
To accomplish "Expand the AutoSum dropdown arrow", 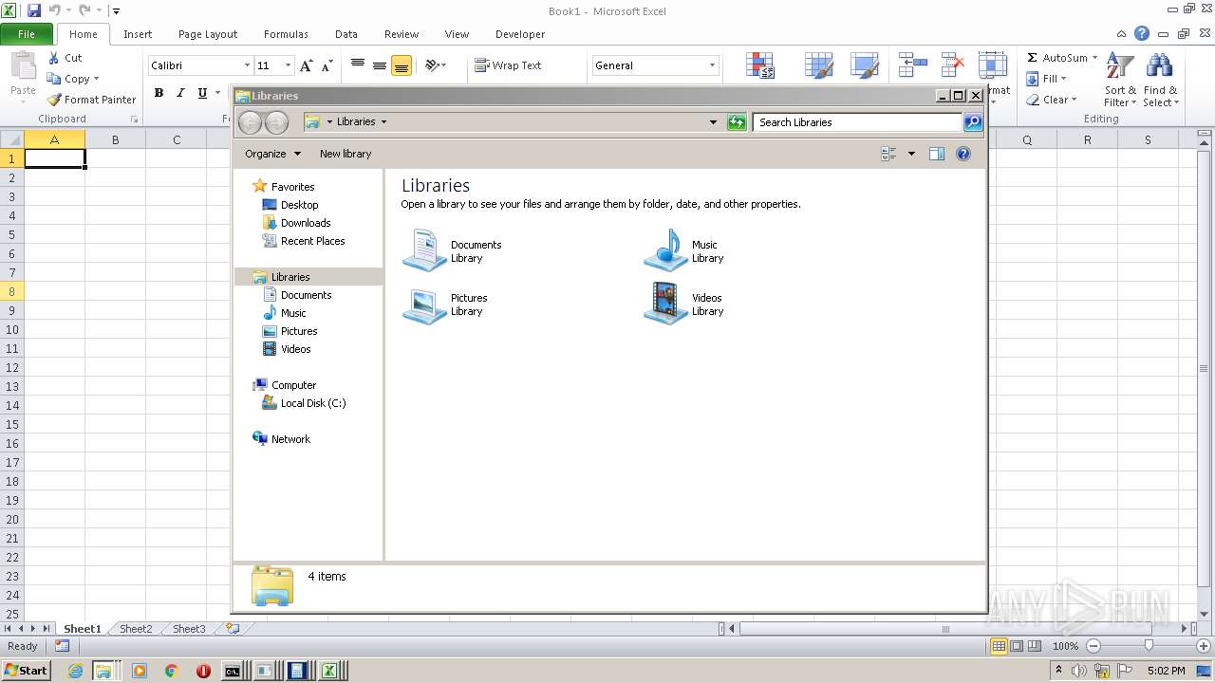I will (1094, 58).
